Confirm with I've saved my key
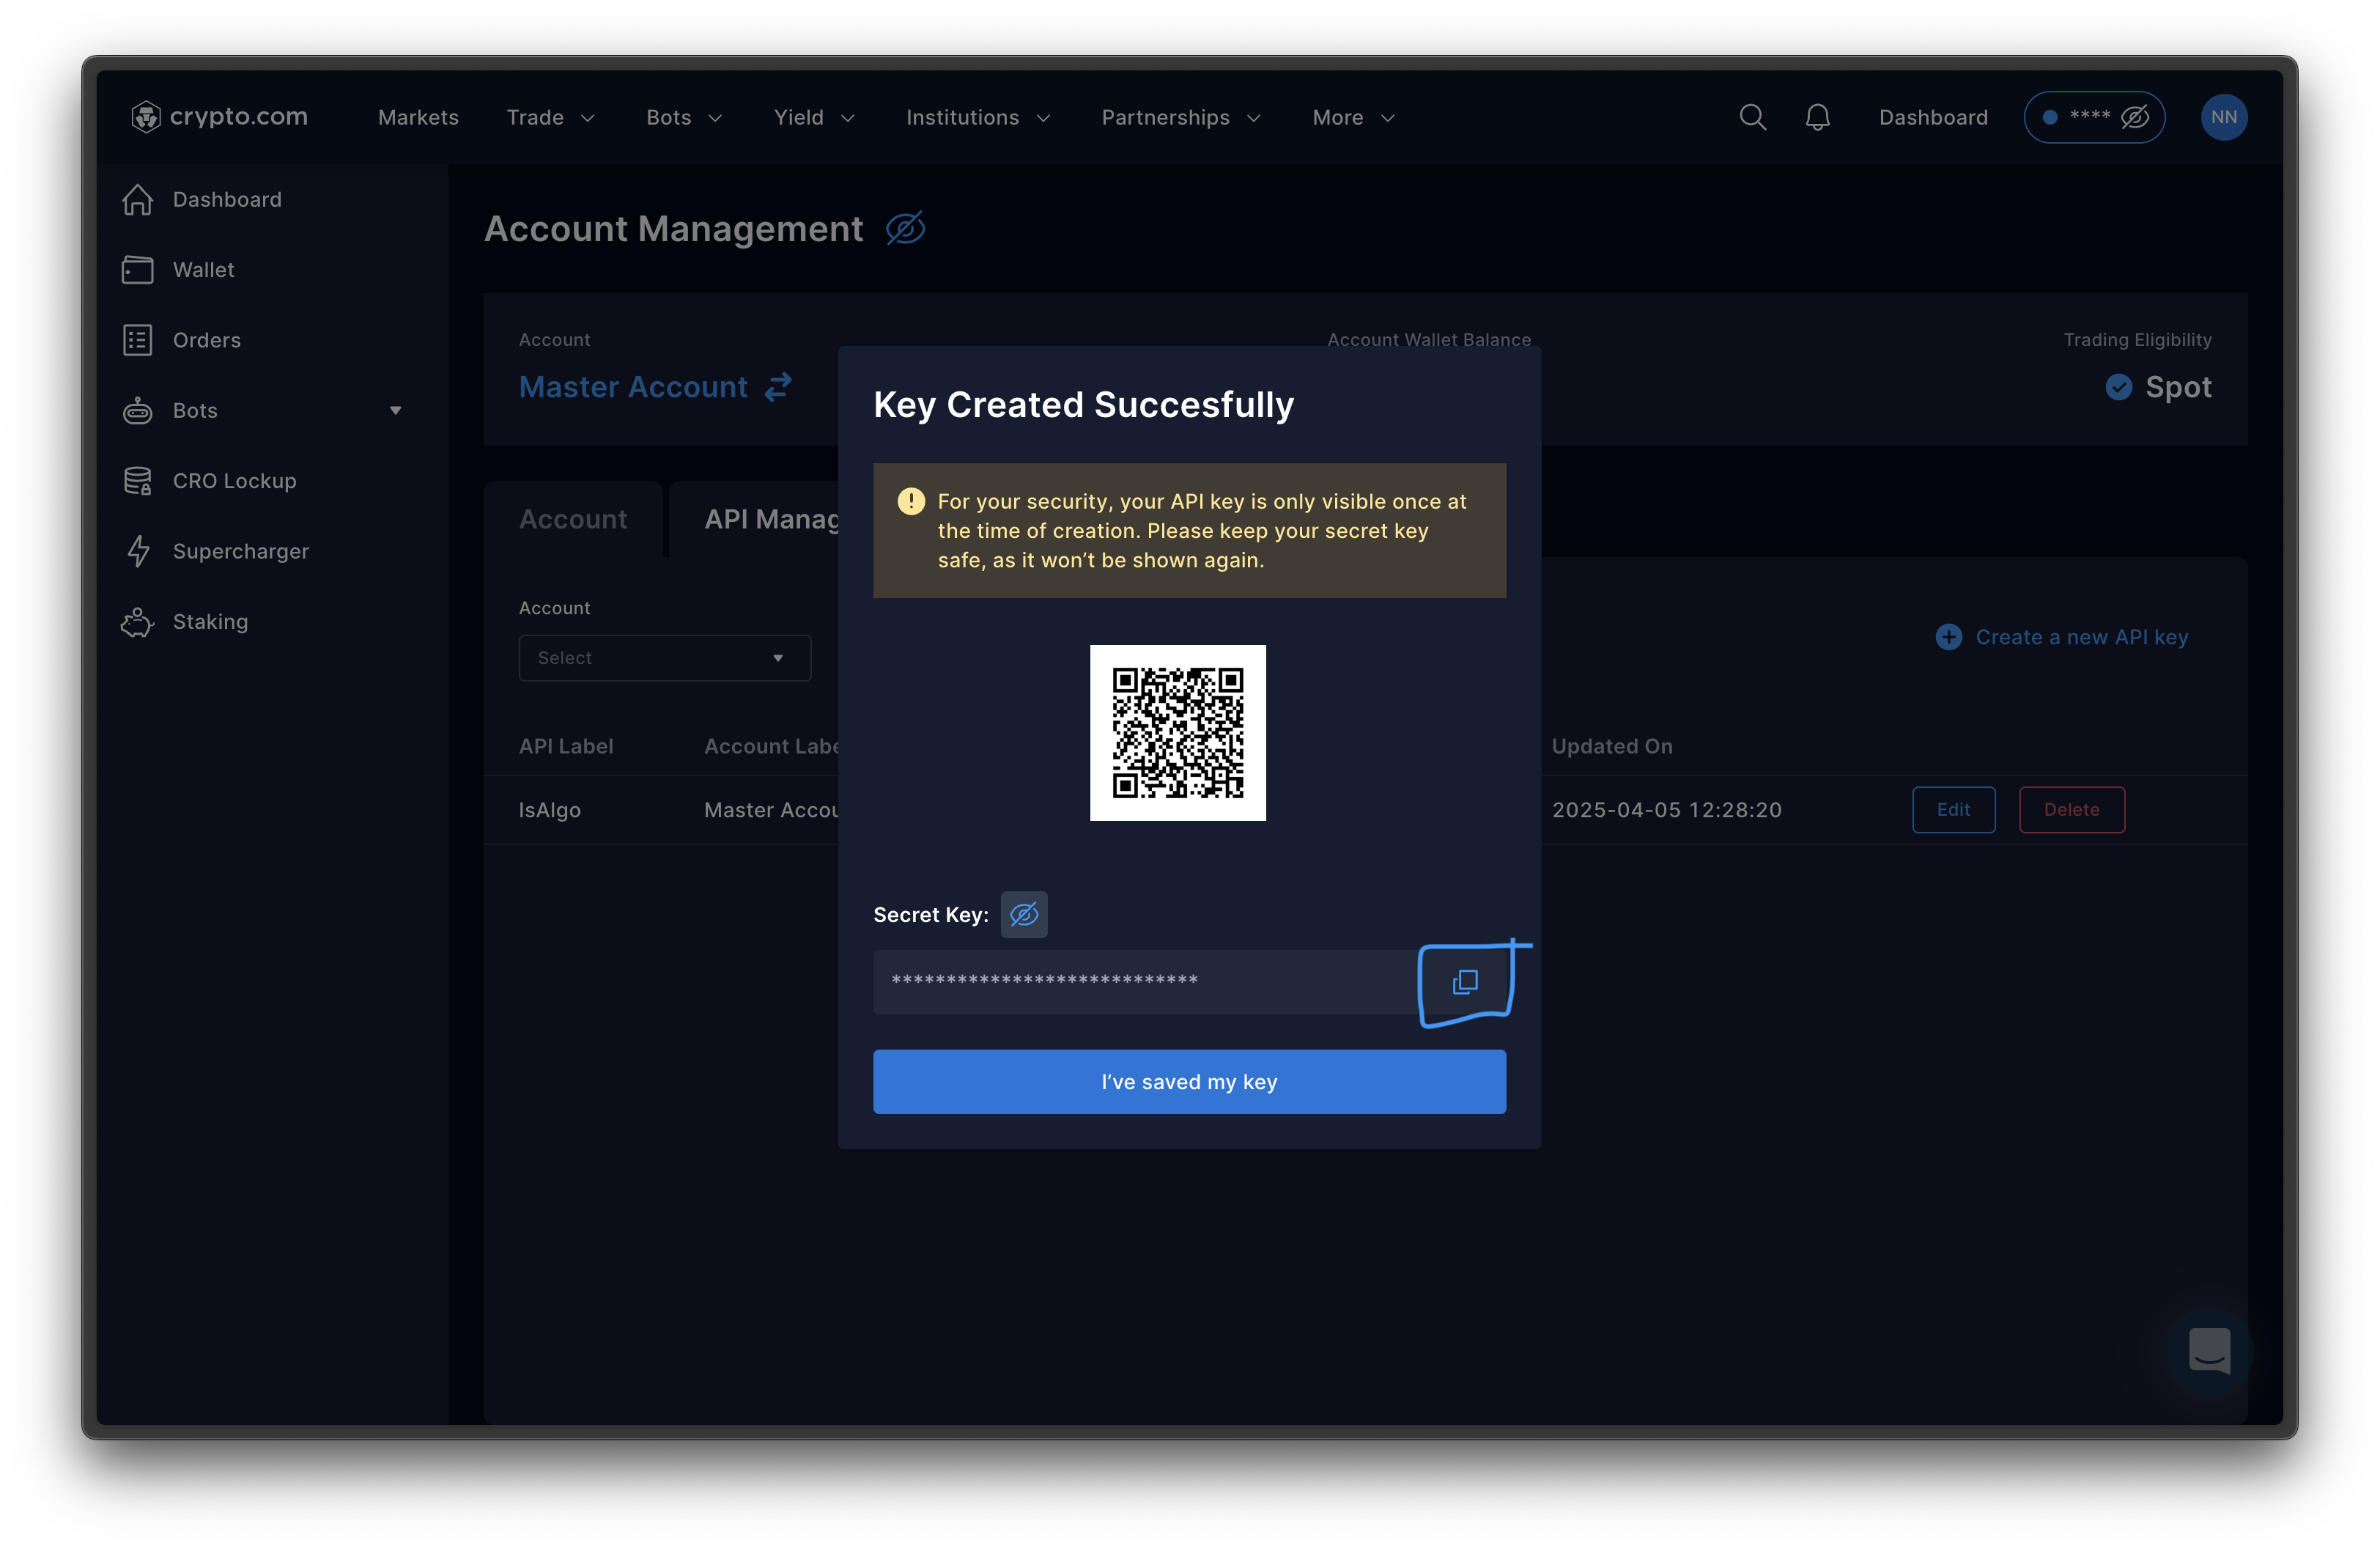 point(1189,1082)
